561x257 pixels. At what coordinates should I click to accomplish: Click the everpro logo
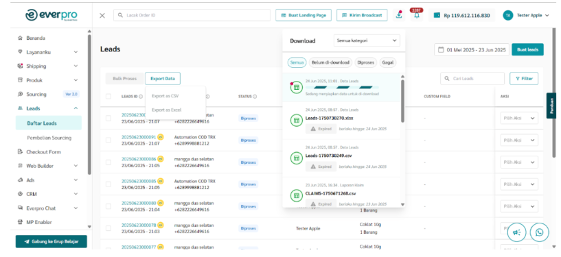point(51,15)
